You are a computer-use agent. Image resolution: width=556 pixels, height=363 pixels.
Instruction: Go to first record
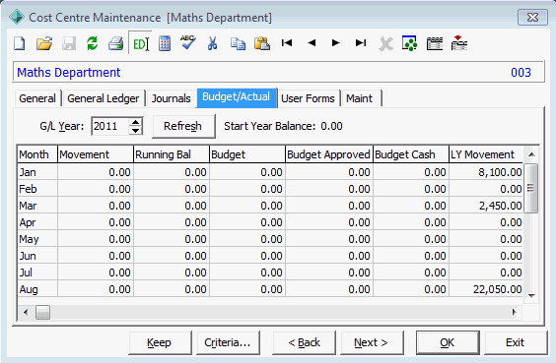(287, 43)
